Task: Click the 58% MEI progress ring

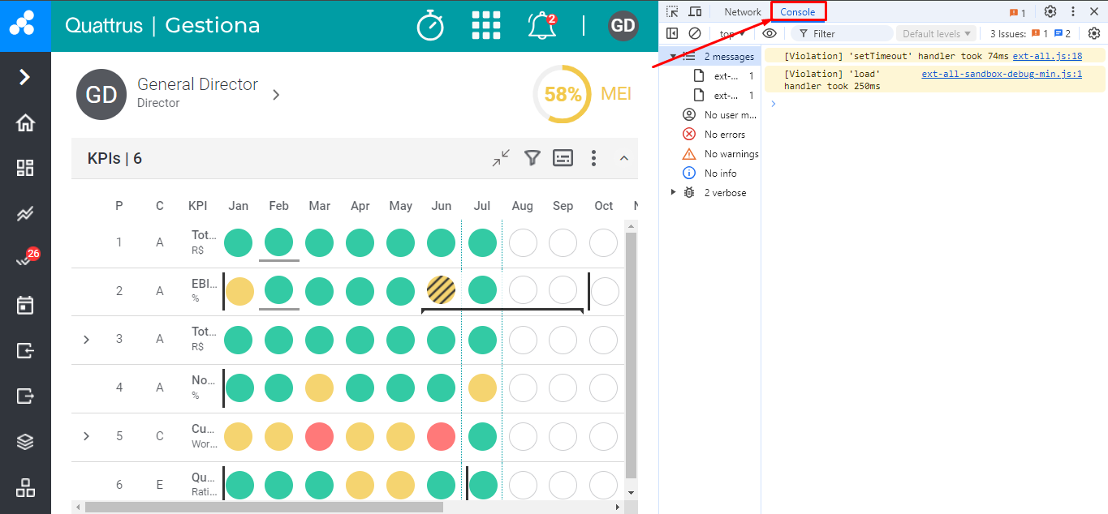Action: tap(563, 95)
